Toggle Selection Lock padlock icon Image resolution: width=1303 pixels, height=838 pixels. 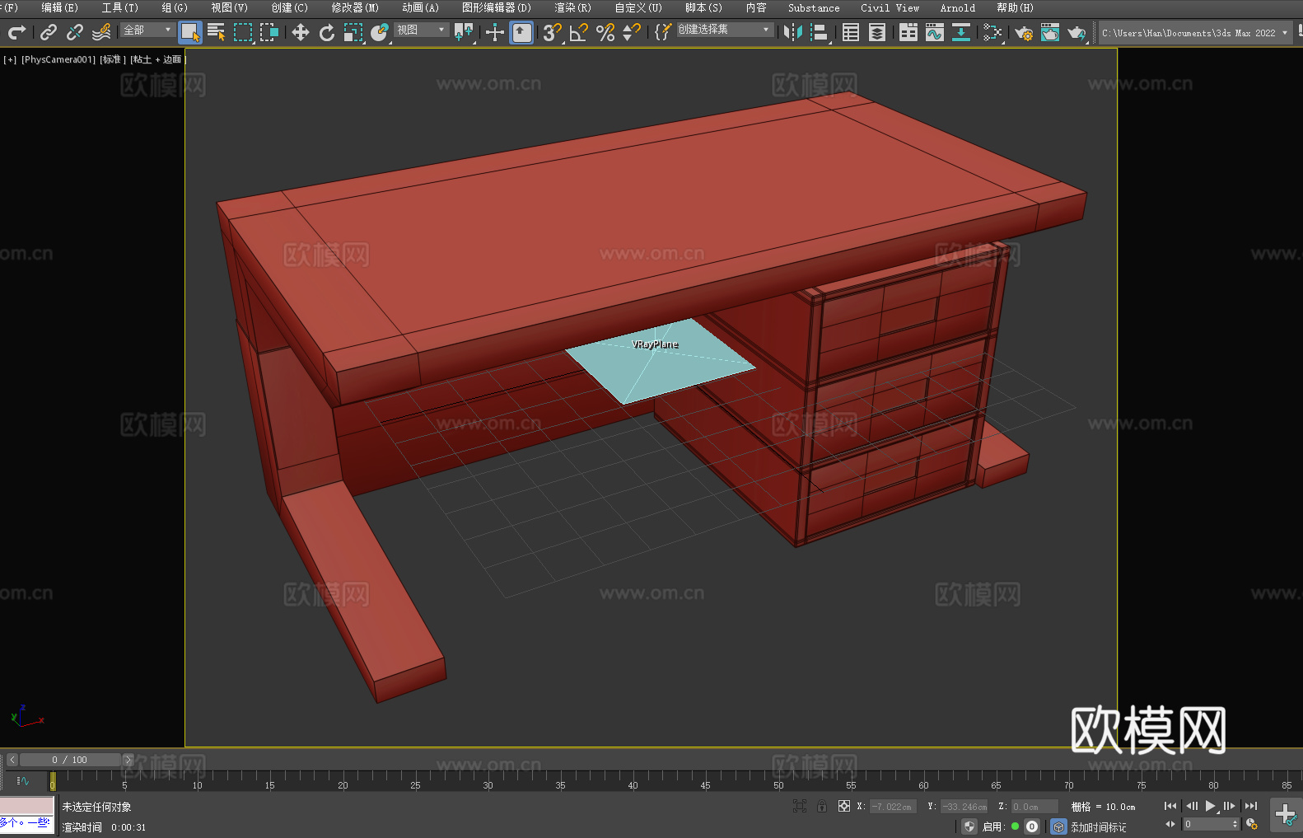point(822,806)
